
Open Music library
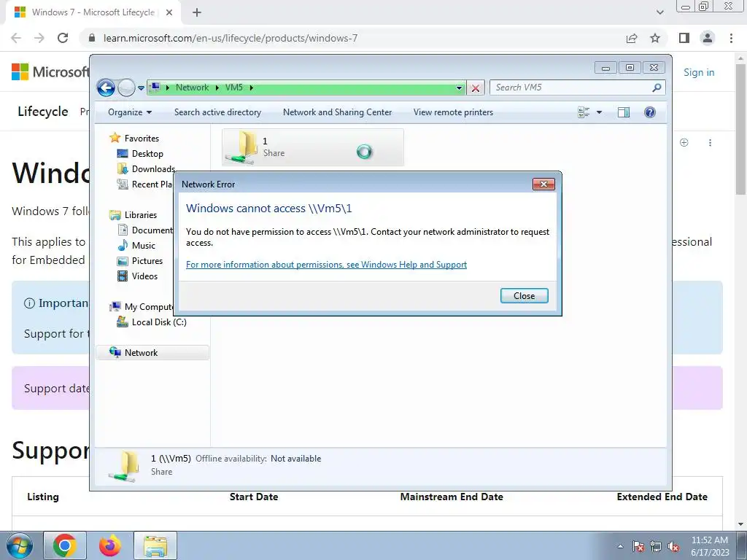(144, 246)
